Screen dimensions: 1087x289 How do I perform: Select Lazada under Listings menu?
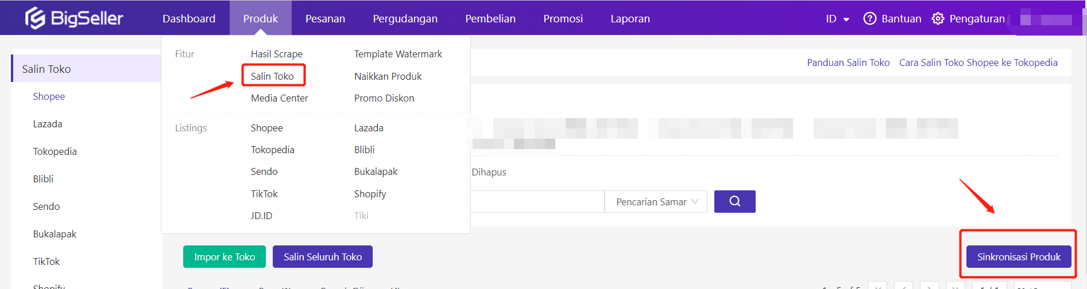369,128
